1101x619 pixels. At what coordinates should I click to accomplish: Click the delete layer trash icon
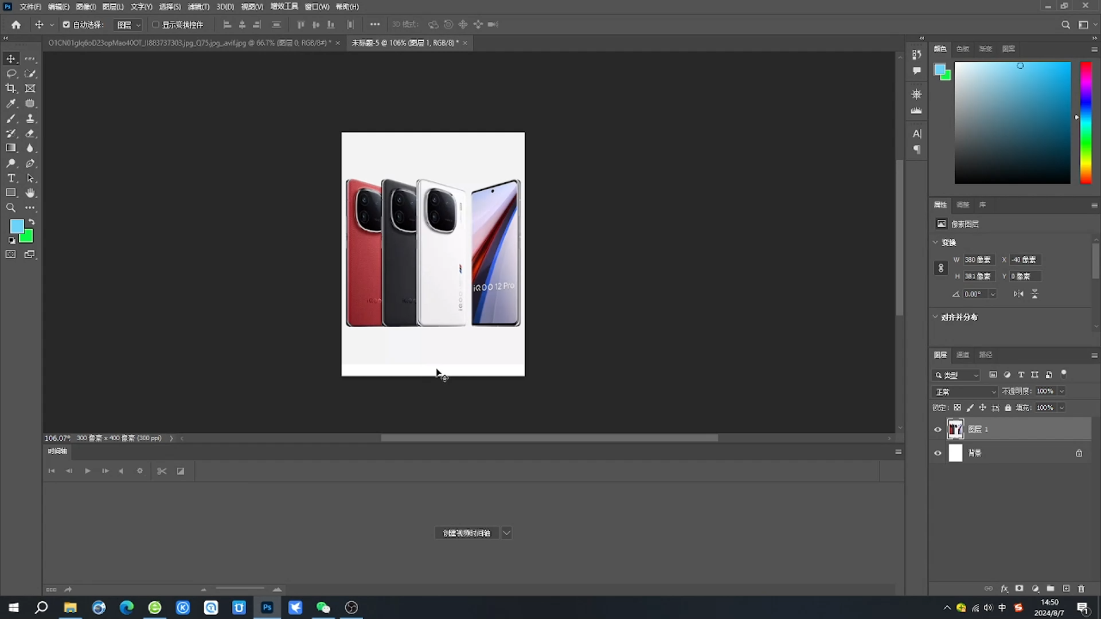[1082, 589]
